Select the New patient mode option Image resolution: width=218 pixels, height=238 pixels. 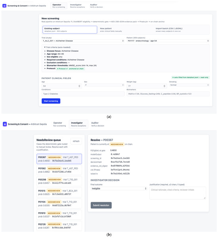click(x=125, y=29)
